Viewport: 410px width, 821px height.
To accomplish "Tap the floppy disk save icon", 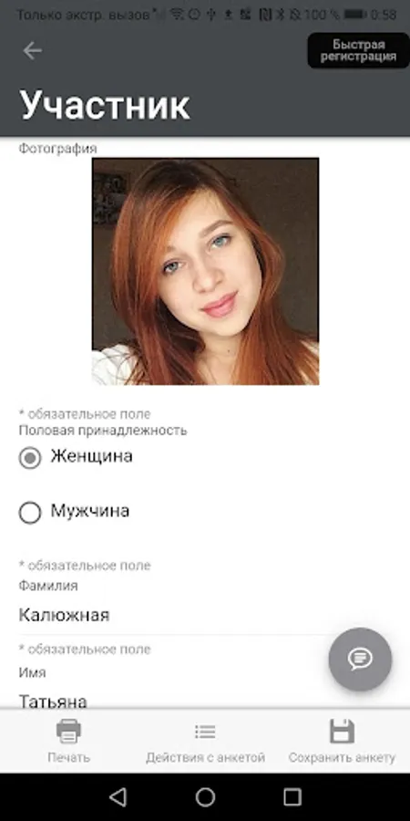I will coord(342,732).
